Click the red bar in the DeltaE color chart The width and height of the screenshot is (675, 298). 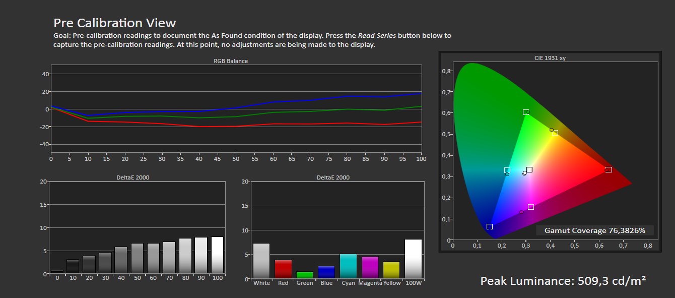pyautogui.click(x=283, y=269)
